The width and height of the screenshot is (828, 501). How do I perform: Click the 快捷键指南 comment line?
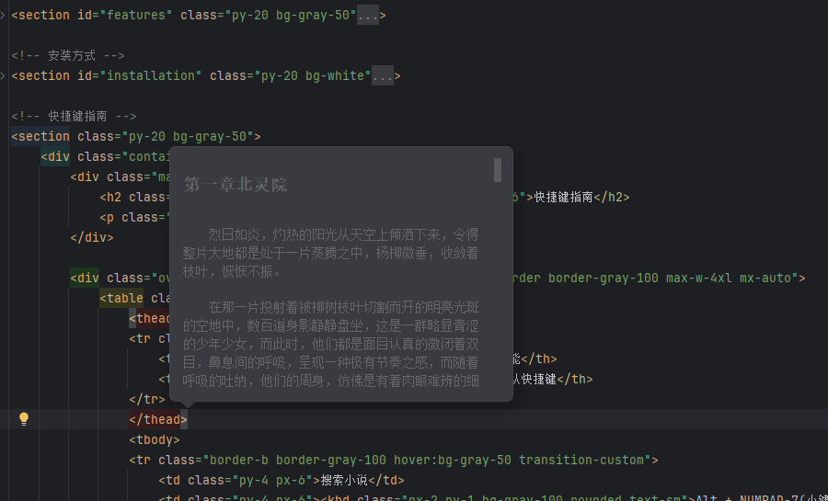pyautogui.click(x=75, y=117)
